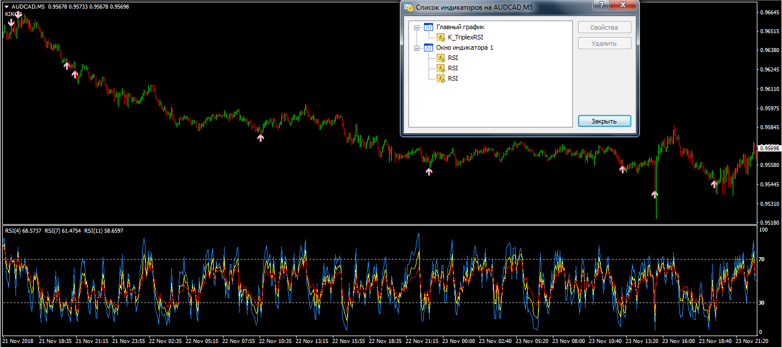782x347 pixels.
Task: Click the K_TriplexRSI indicator function icon
Action: pos(441,37)
